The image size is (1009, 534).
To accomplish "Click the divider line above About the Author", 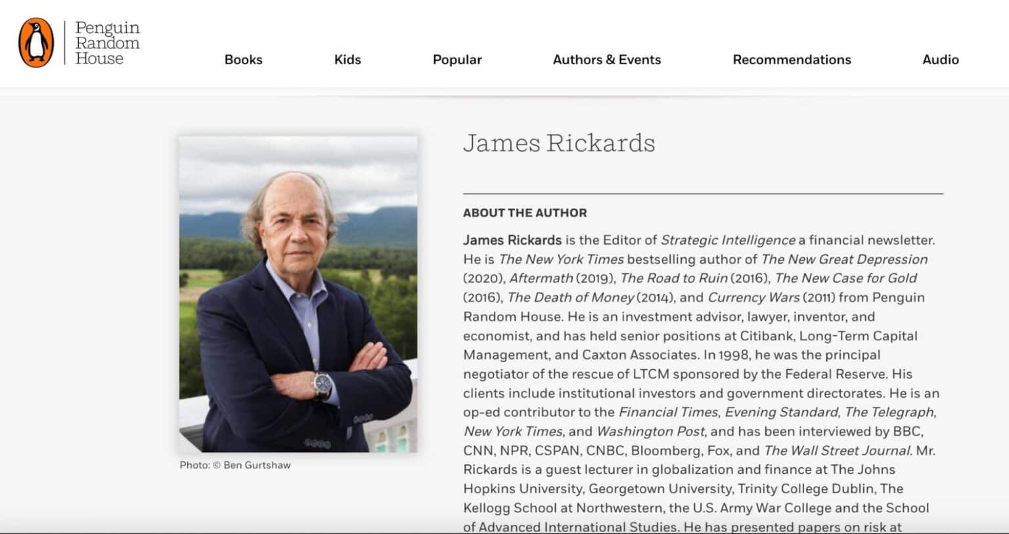I will click(x=702, y=193).
